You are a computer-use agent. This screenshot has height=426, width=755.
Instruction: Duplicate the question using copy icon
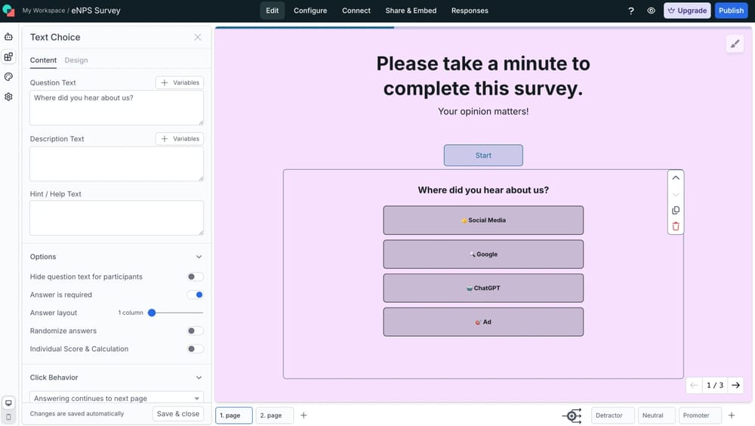point(676,211)
